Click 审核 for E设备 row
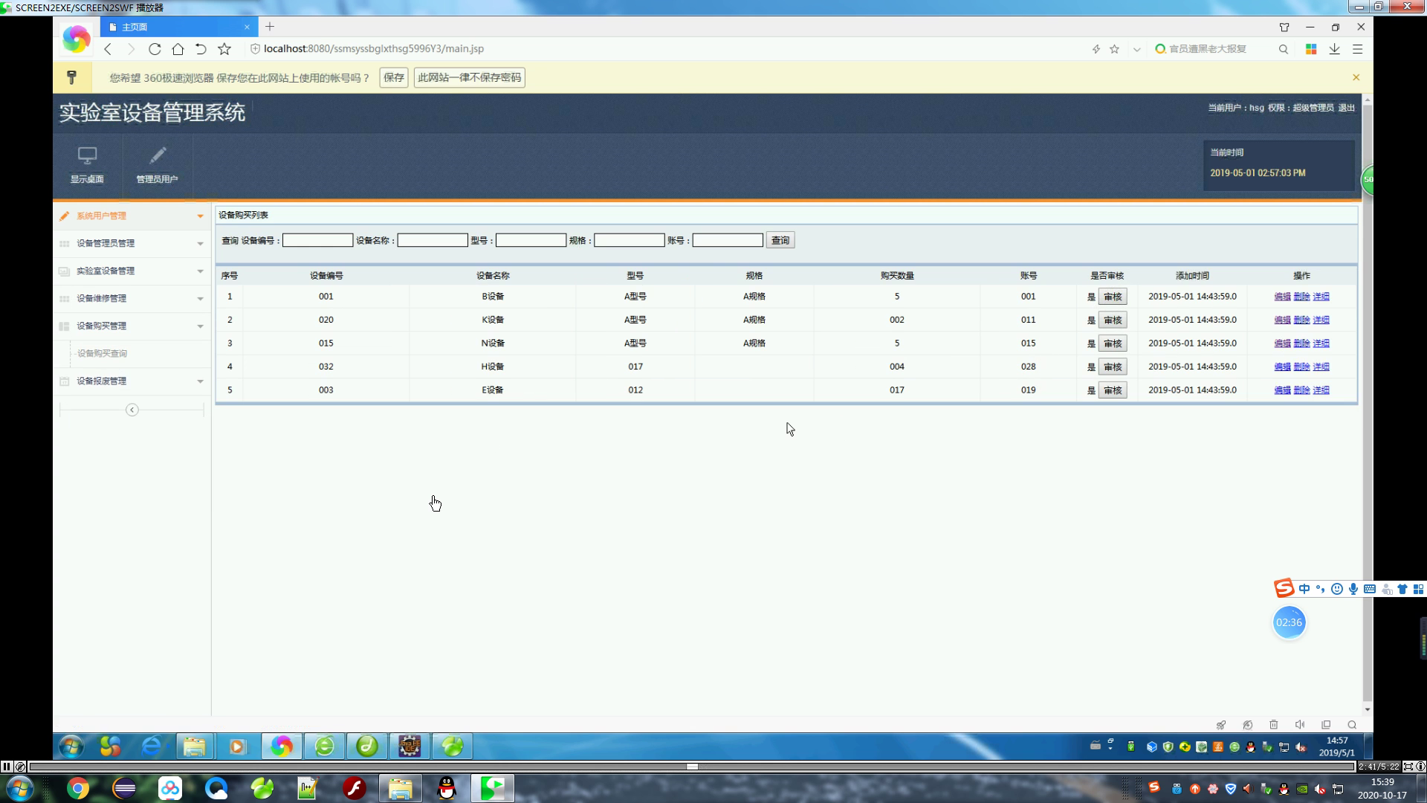1427x803 pixels. tap(1113, 390)
